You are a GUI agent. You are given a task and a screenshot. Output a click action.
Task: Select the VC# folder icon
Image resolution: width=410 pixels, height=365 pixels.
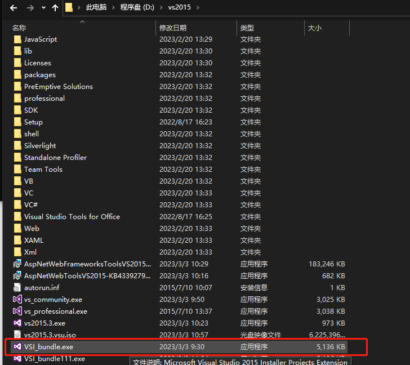click(x=17, y=205)
